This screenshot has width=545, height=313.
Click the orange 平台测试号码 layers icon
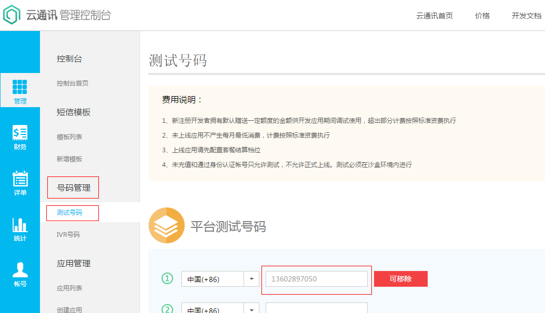166,225
